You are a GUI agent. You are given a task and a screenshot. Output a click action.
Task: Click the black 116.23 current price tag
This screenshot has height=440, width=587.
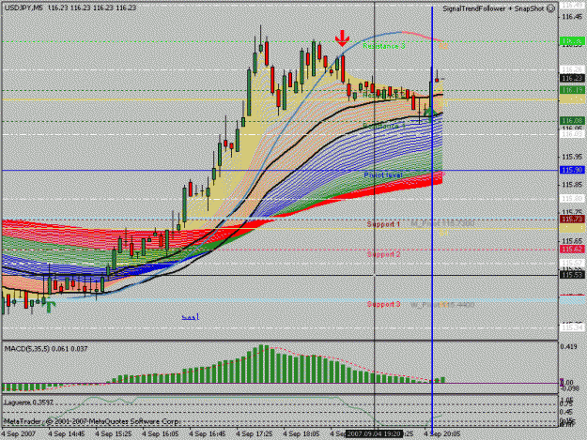tap(572, 78)
